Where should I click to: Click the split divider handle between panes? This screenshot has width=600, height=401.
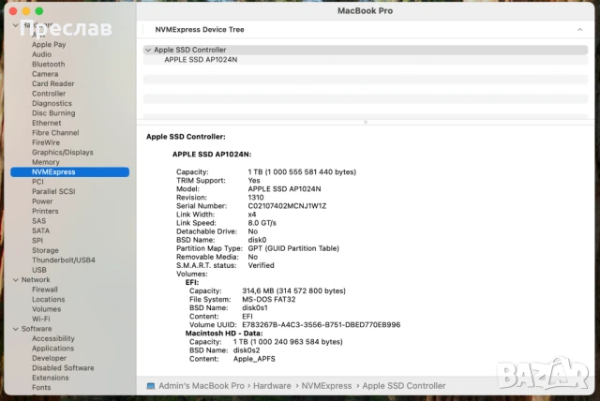(366, 123)
